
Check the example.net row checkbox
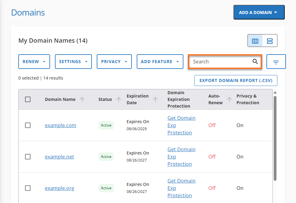pyautogui.click(x=28, y=157)
